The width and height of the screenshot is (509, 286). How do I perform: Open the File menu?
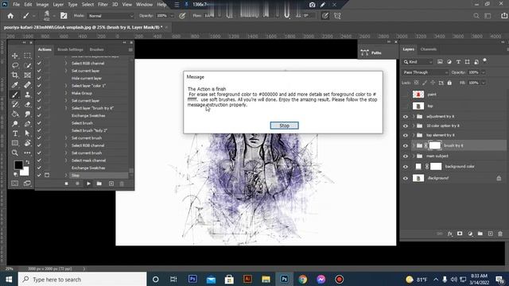click(16, 5)
